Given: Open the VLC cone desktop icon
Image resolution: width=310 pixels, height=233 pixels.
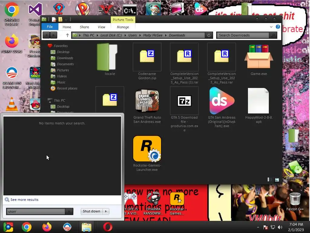Looking at the screenshot, I should (x=12, y=104).
